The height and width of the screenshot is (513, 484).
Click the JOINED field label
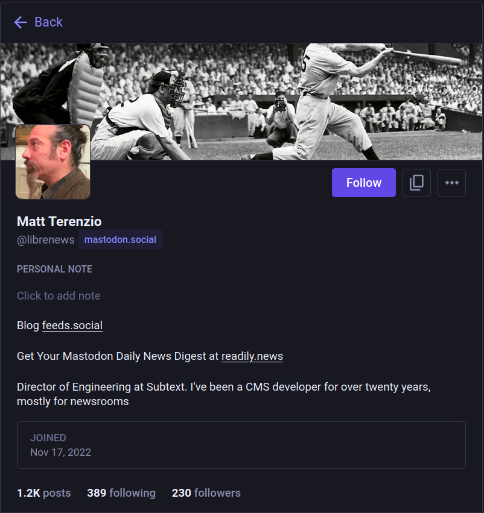(48, 438)
